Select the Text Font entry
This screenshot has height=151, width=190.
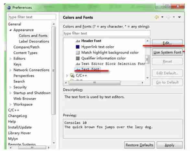(x=88, y=69)
